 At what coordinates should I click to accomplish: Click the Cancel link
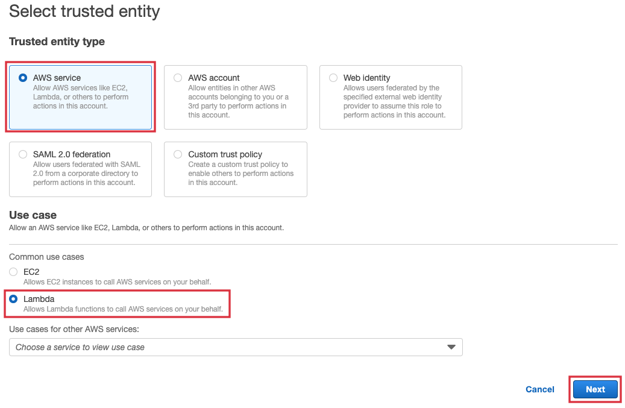(539, 389)
